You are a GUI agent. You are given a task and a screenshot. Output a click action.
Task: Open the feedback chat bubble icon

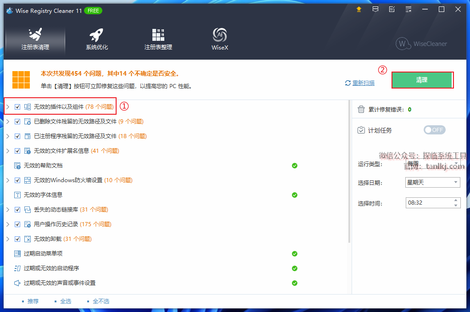point(375,9)
